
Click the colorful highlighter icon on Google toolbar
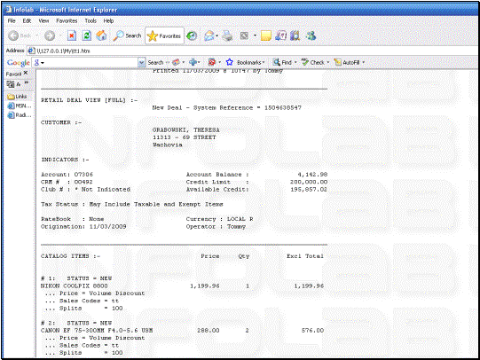point(176,62)
